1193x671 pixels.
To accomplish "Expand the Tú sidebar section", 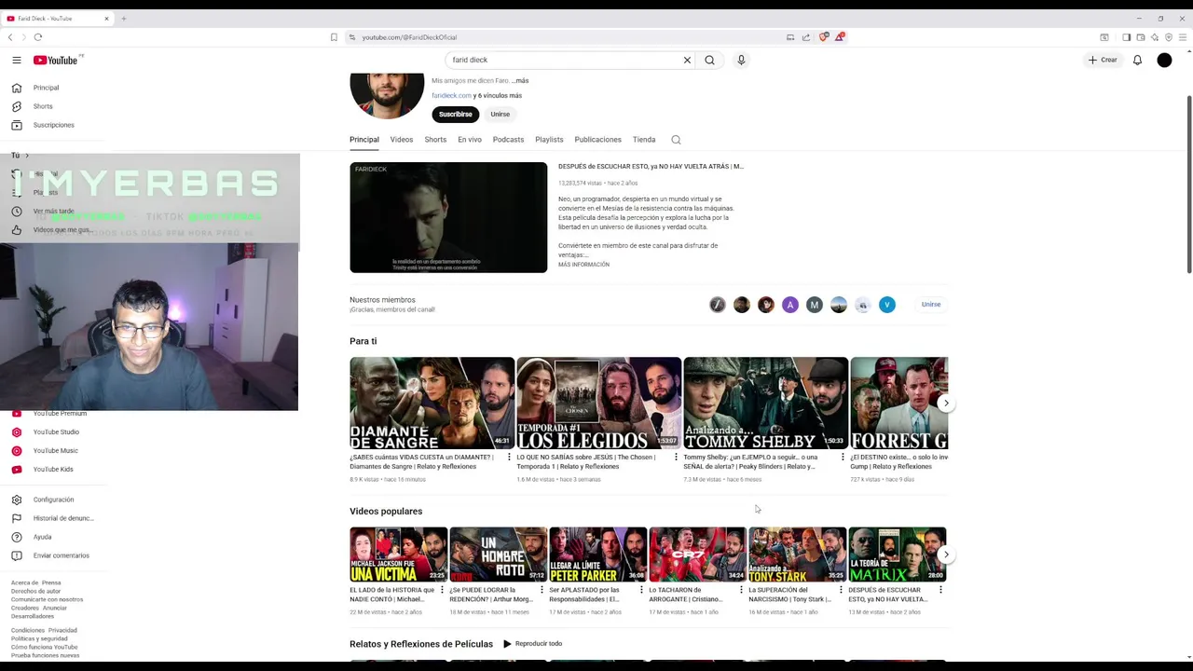I will (x=21, y=156).
